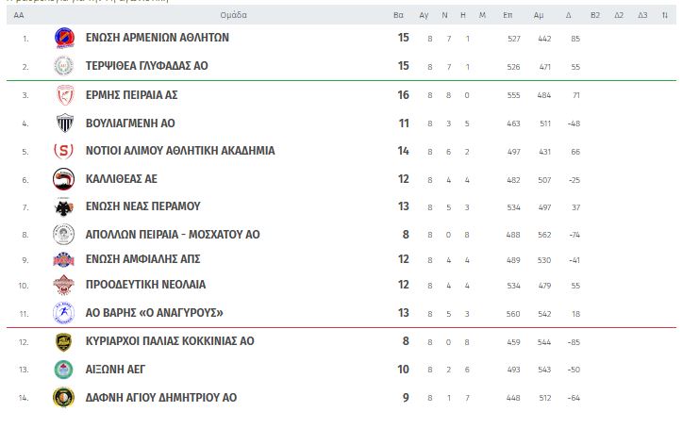Click the black eagle ΕΝΩΣΗ ΝΕΑΣ ΠΕΡΑΜΟΥ logo

point(63,206)
